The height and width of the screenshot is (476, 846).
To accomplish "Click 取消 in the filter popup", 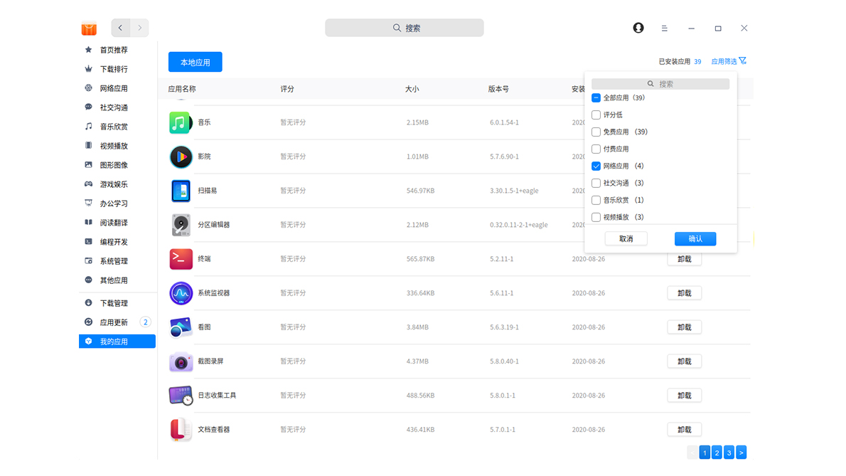I will click(626, 238).
